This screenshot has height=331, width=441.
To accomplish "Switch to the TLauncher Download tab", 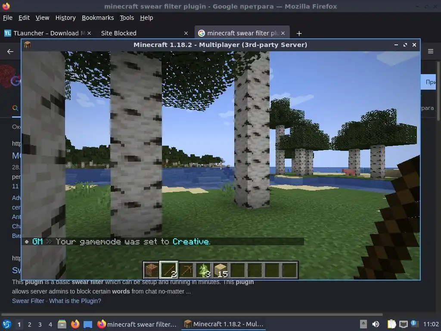I will pyautogui.click(x=48, y=33).
